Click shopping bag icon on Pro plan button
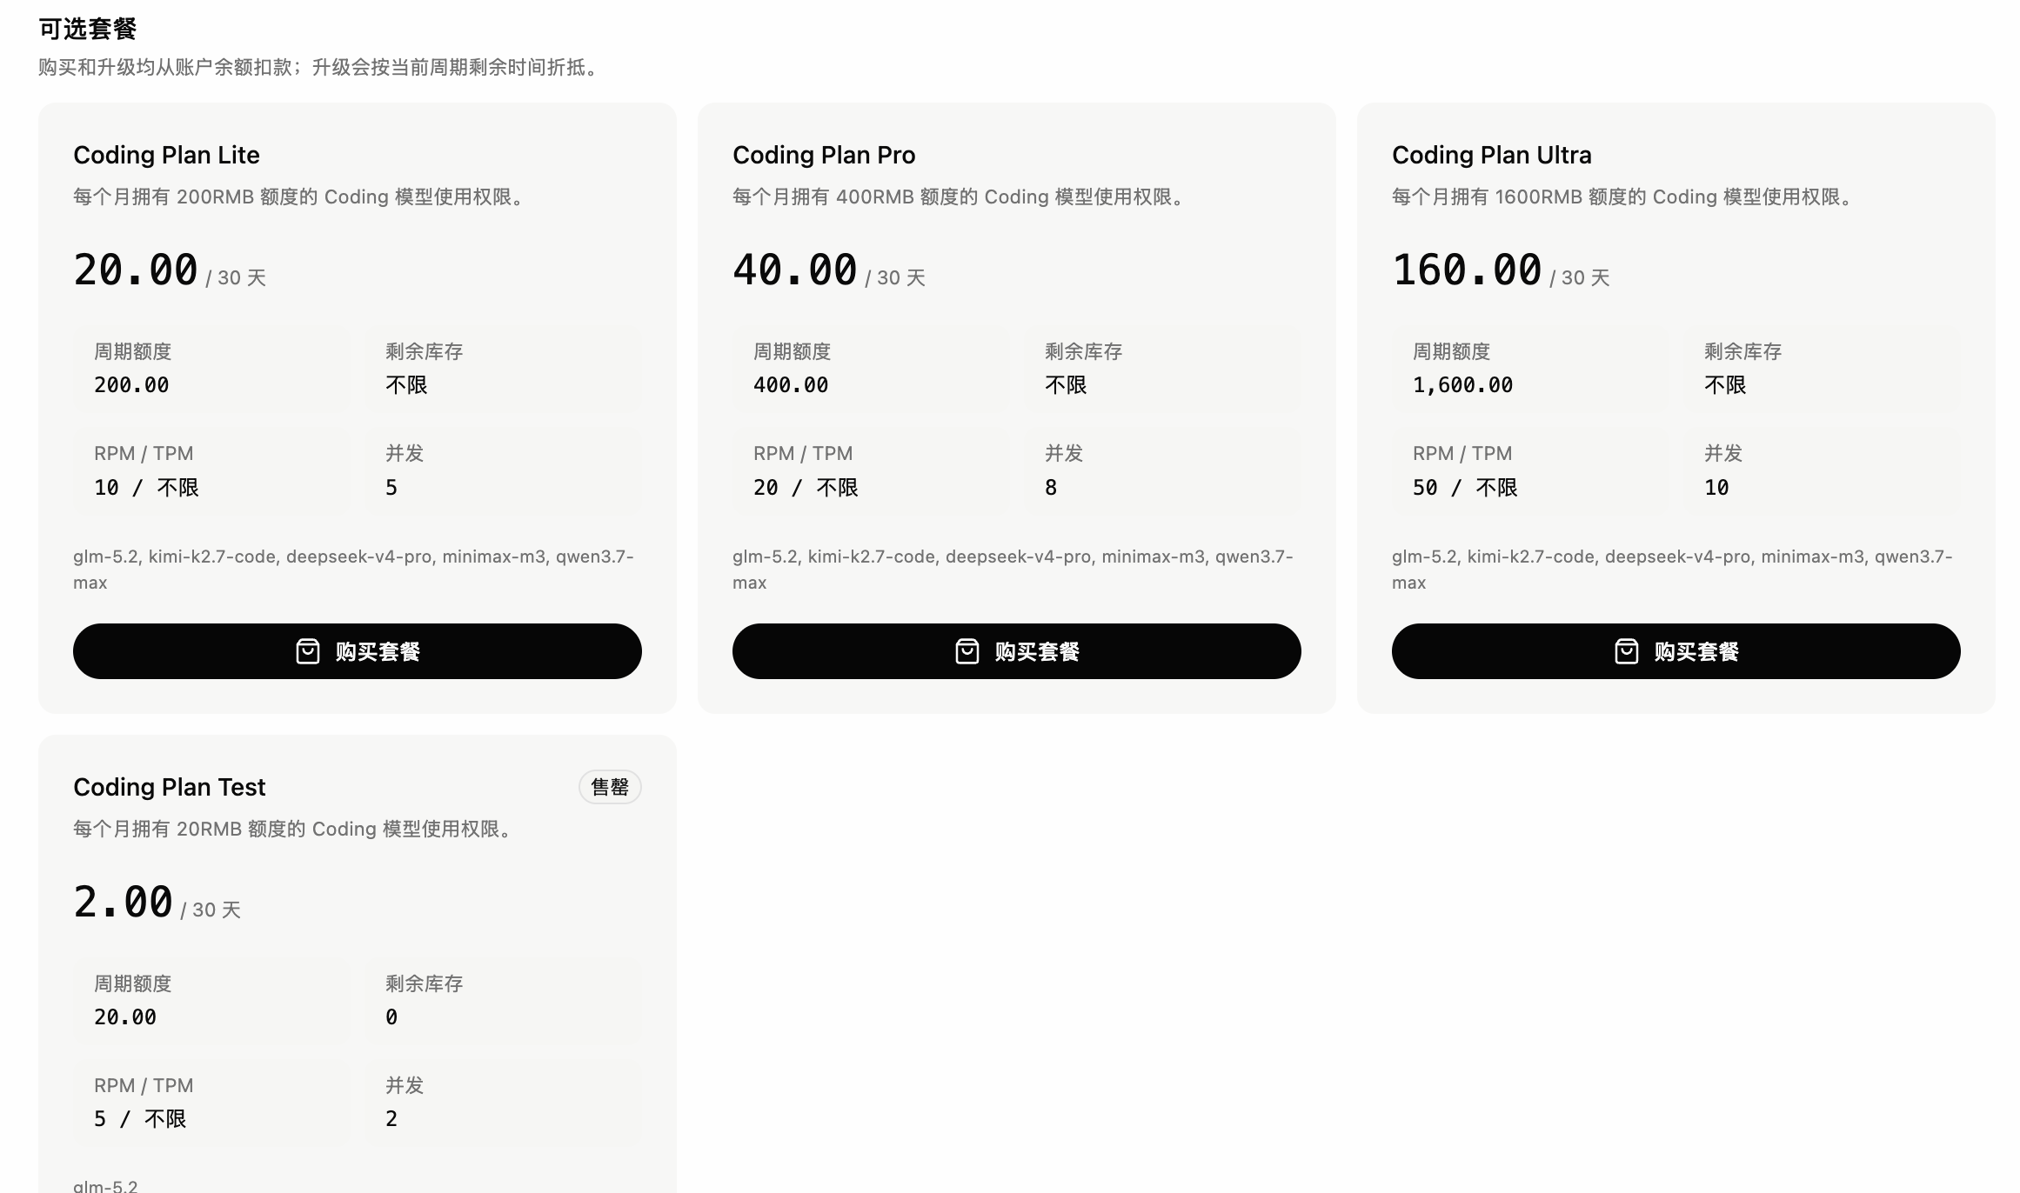 967,651
